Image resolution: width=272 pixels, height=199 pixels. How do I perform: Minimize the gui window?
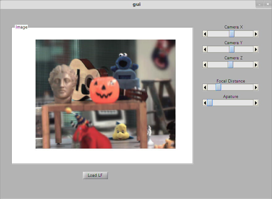pos(260,4)
